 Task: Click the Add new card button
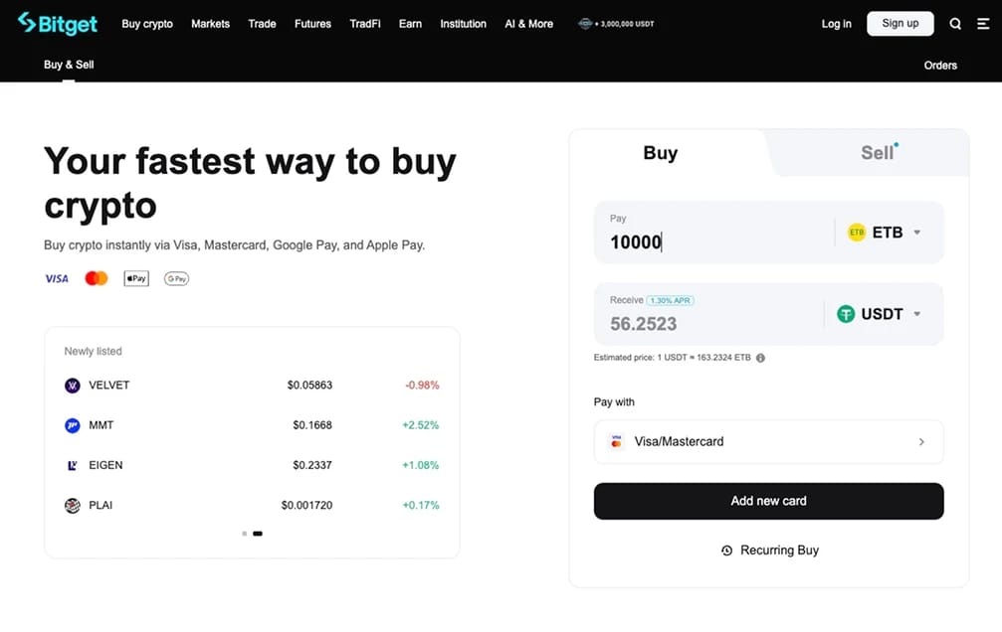[769, 501]
